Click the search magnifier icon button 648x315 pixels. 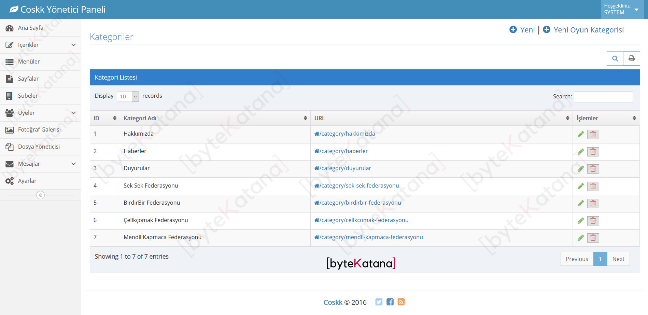tap(615, 58)
